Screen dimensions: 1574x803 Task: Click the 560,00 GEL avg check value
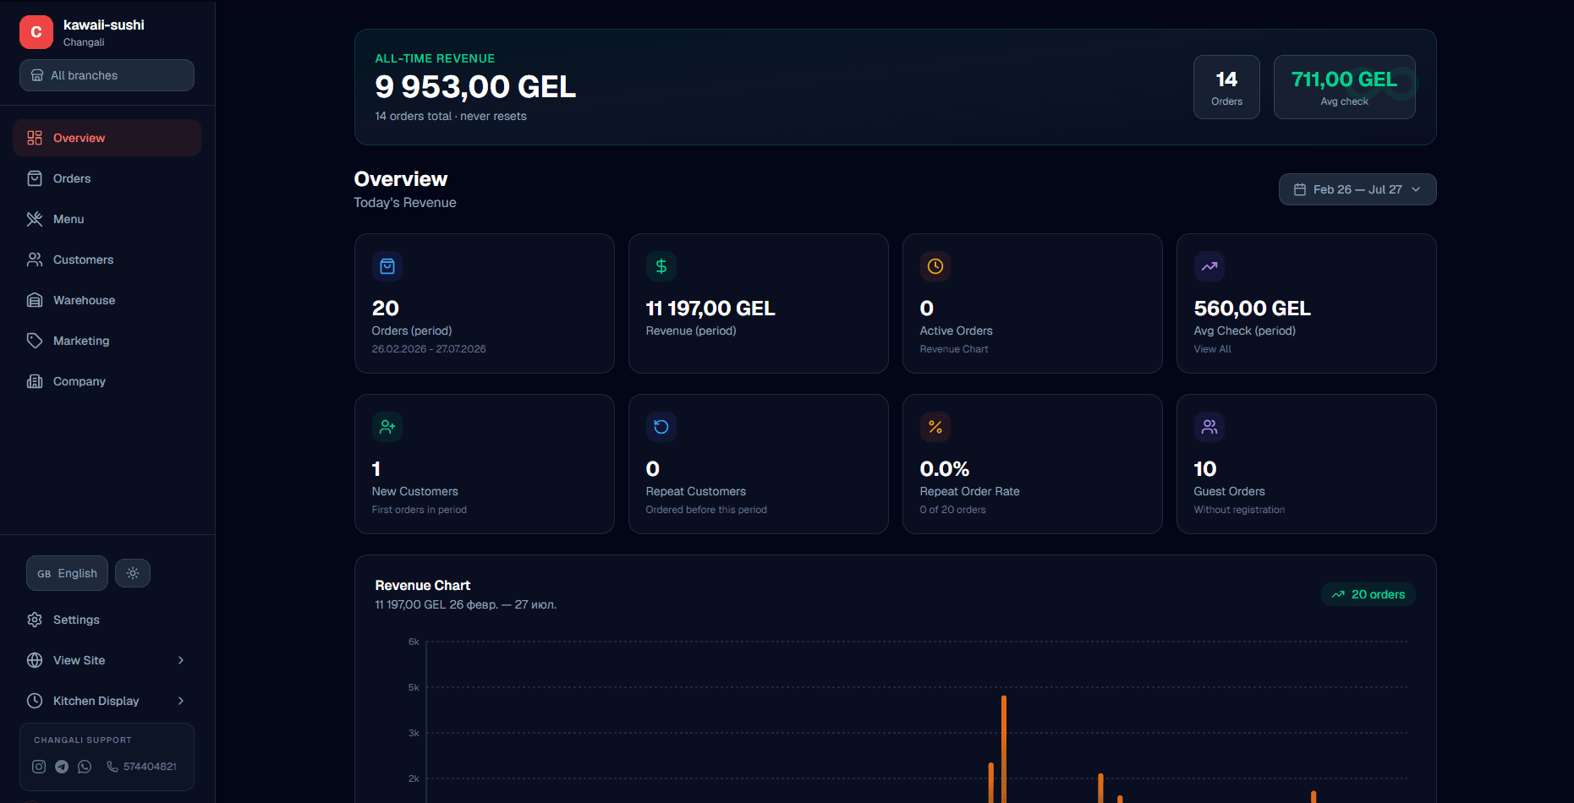[x=1253, y=309]
